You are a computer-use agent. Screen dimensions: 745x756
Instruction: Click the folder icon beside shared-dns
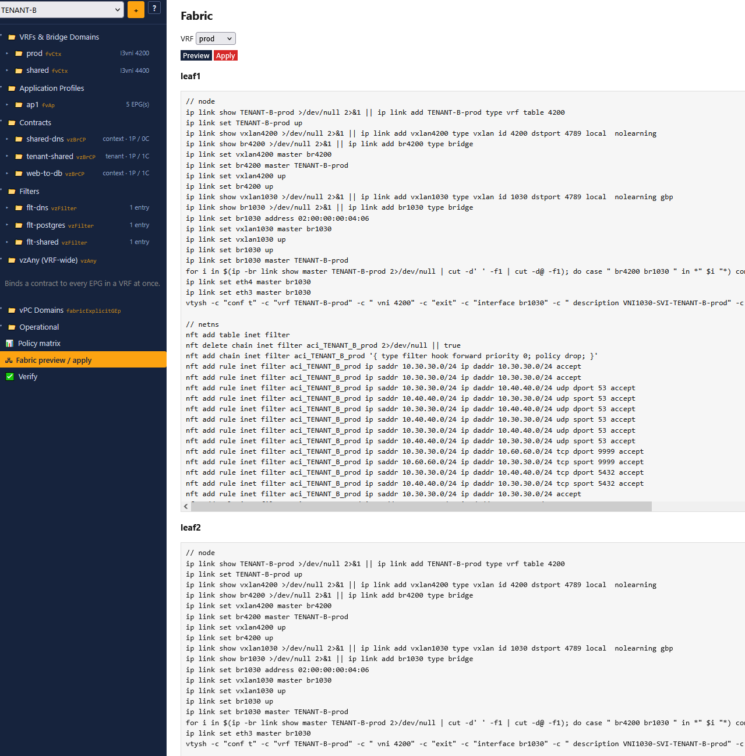pos(19,139)
